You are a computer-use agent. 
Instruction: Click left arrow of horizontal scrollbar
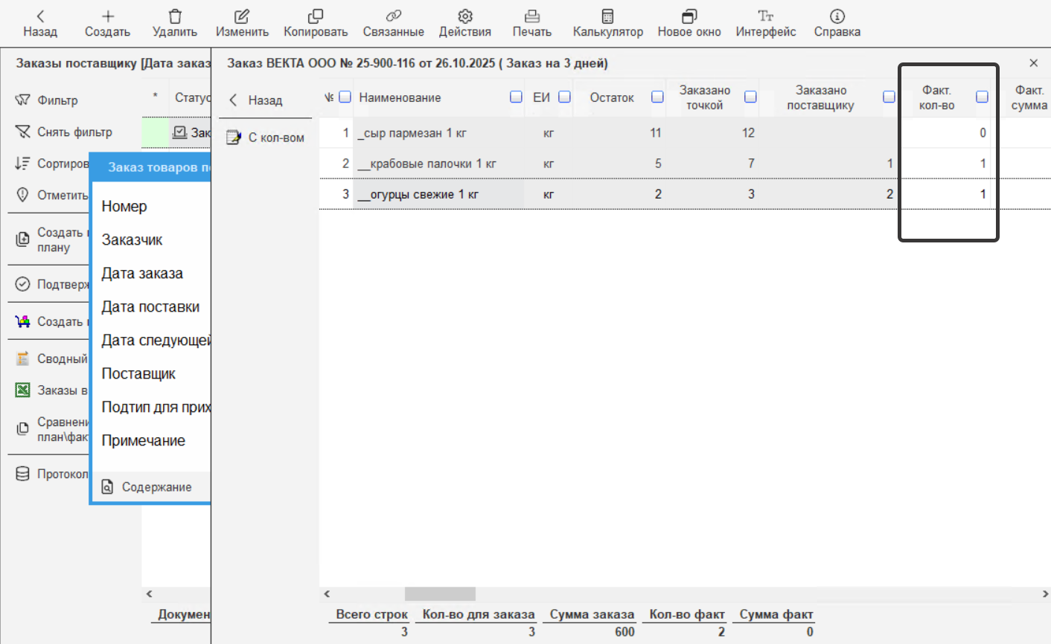click(327, 594)
